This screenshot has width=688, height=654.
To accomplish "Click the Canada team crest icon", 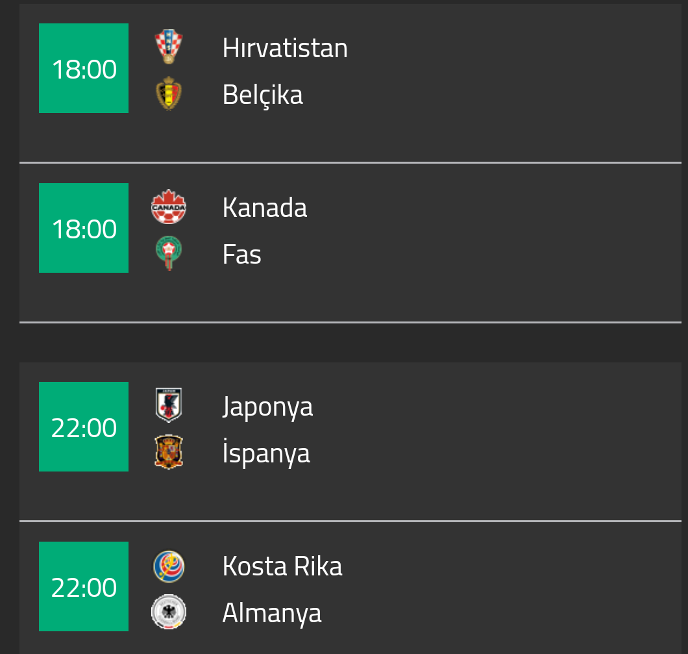I will (169, 207).
